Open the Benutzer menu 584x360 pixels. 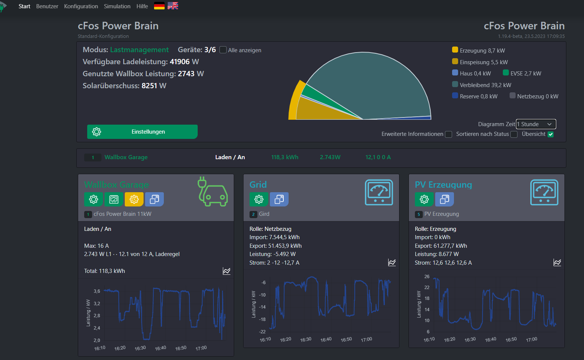coord(47,6)
